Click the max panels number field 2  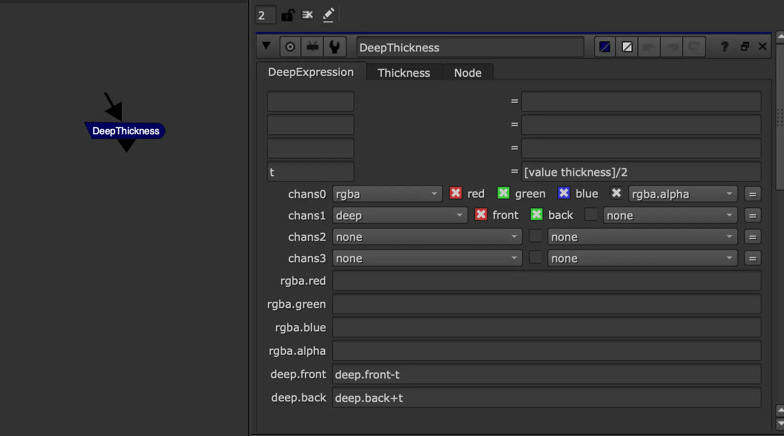pos(266,15)
